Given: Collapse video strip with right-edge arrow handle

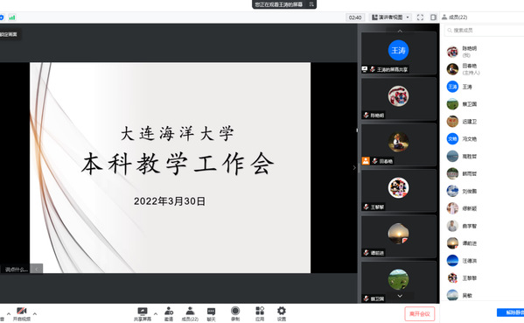Looking at the screenshot, I should coord(354,167).
